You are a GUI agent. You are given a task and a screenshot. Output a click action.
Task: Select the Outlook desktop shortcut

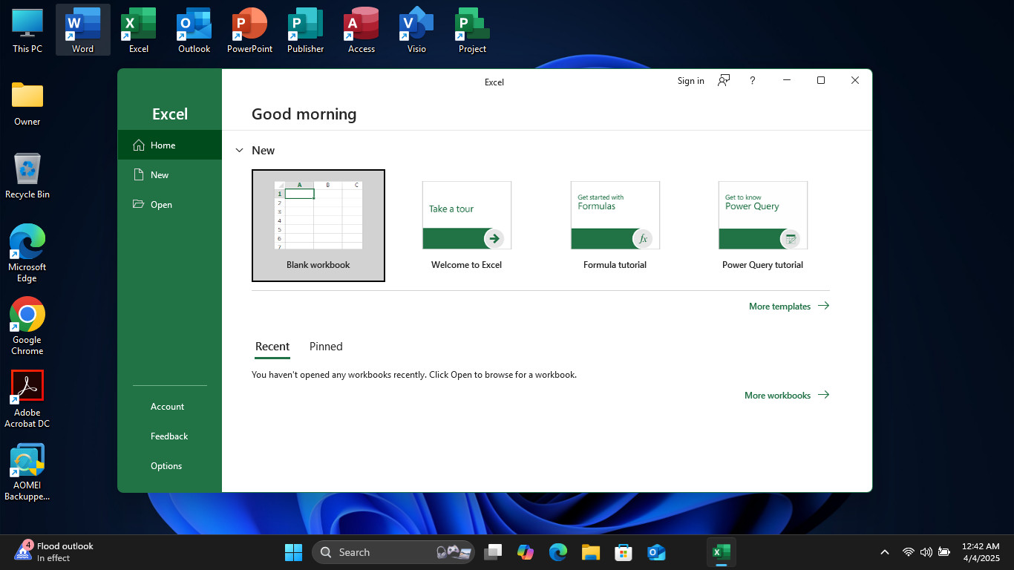pos(194,30)
